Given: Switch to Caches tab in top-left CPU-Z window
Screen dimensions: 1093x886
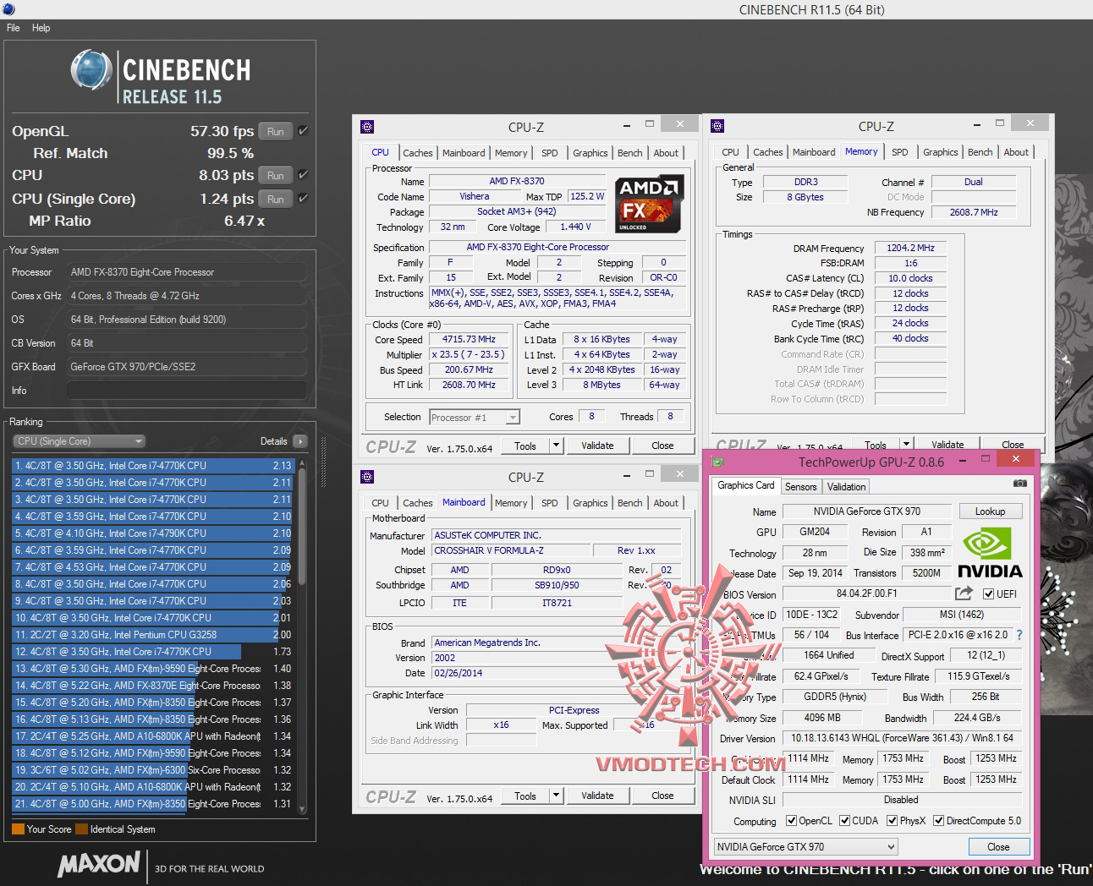Looking at the screenshot, I should click(x=417, y=153).
